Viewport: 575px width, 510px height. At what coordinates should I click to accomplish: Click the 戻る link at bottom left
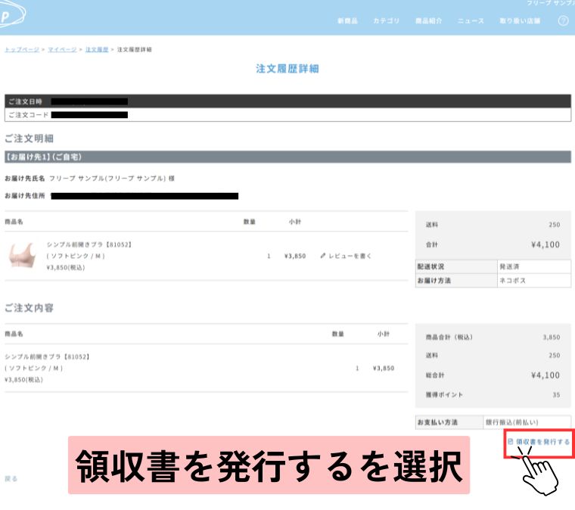11,478
